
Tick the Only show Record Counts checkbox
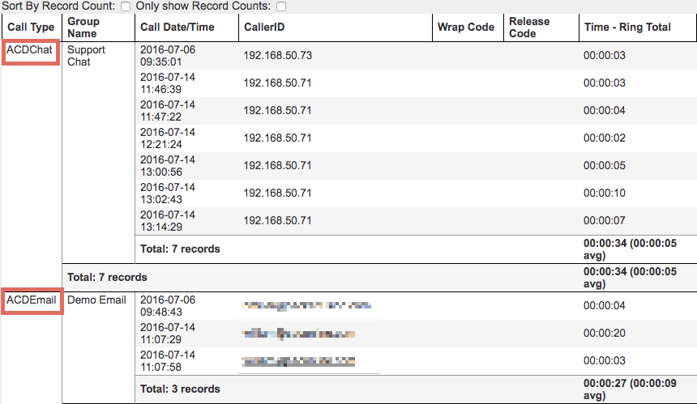click(281, 6)
